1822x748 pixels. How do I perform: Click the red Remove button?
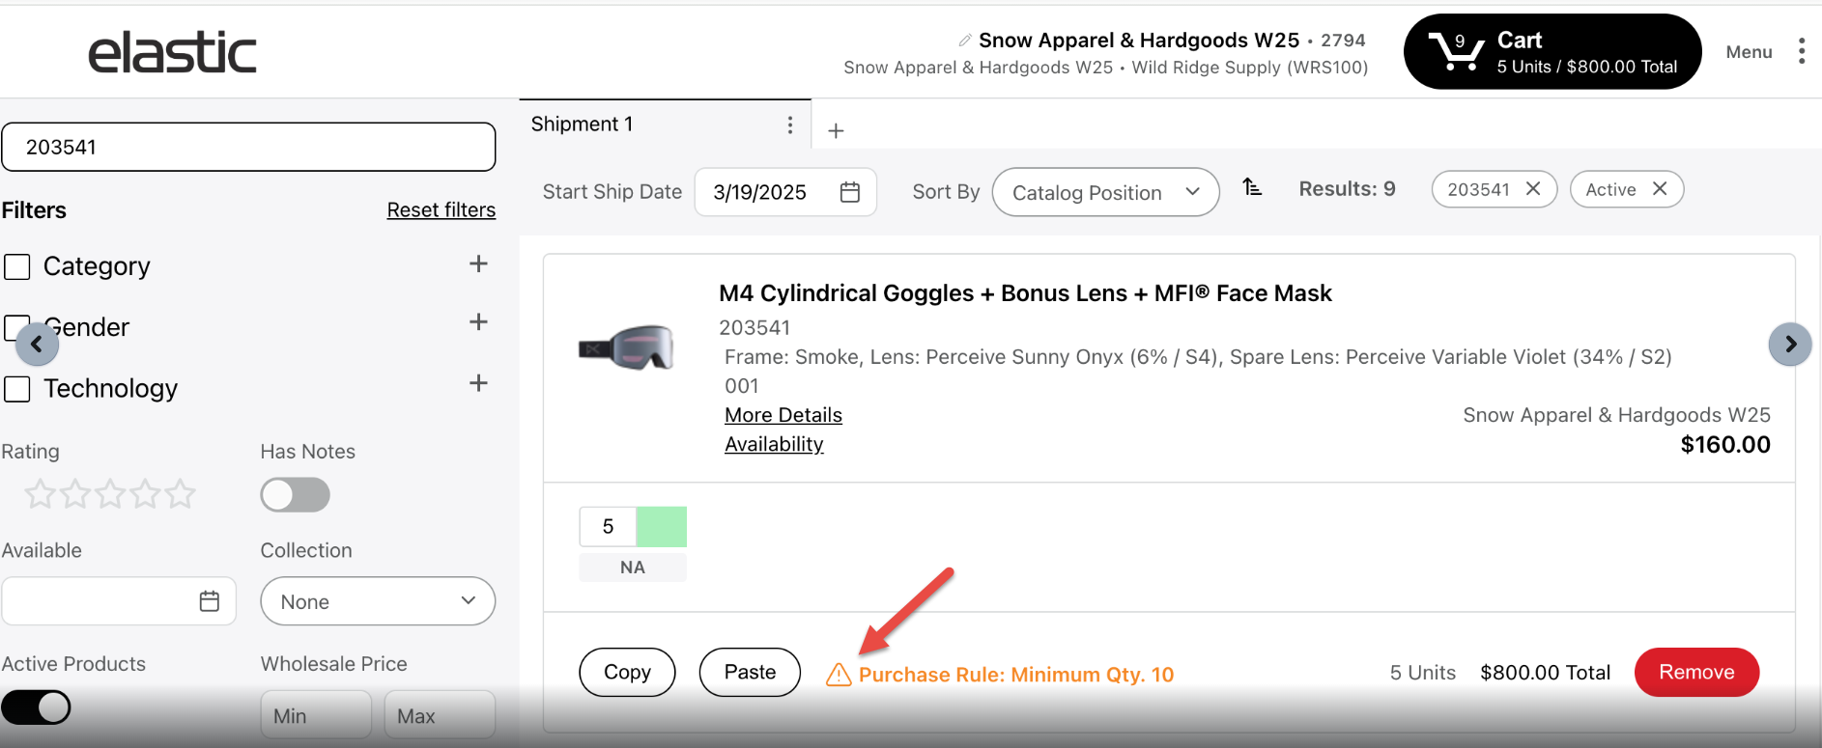click(x=1696, y=672)
